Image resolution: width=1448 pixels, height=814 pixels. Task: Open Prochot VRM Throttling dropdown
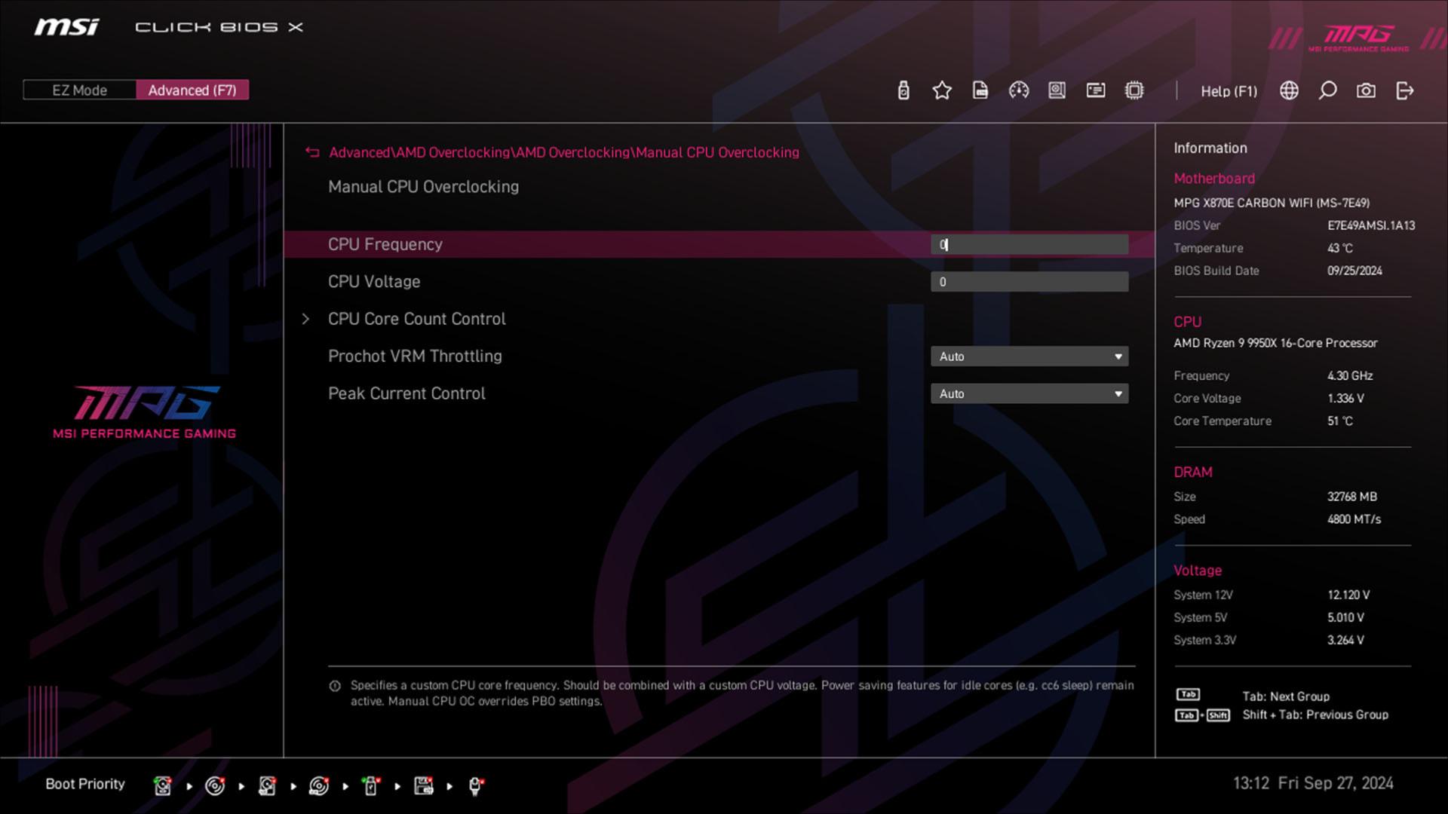click(x=1029, y=357)
